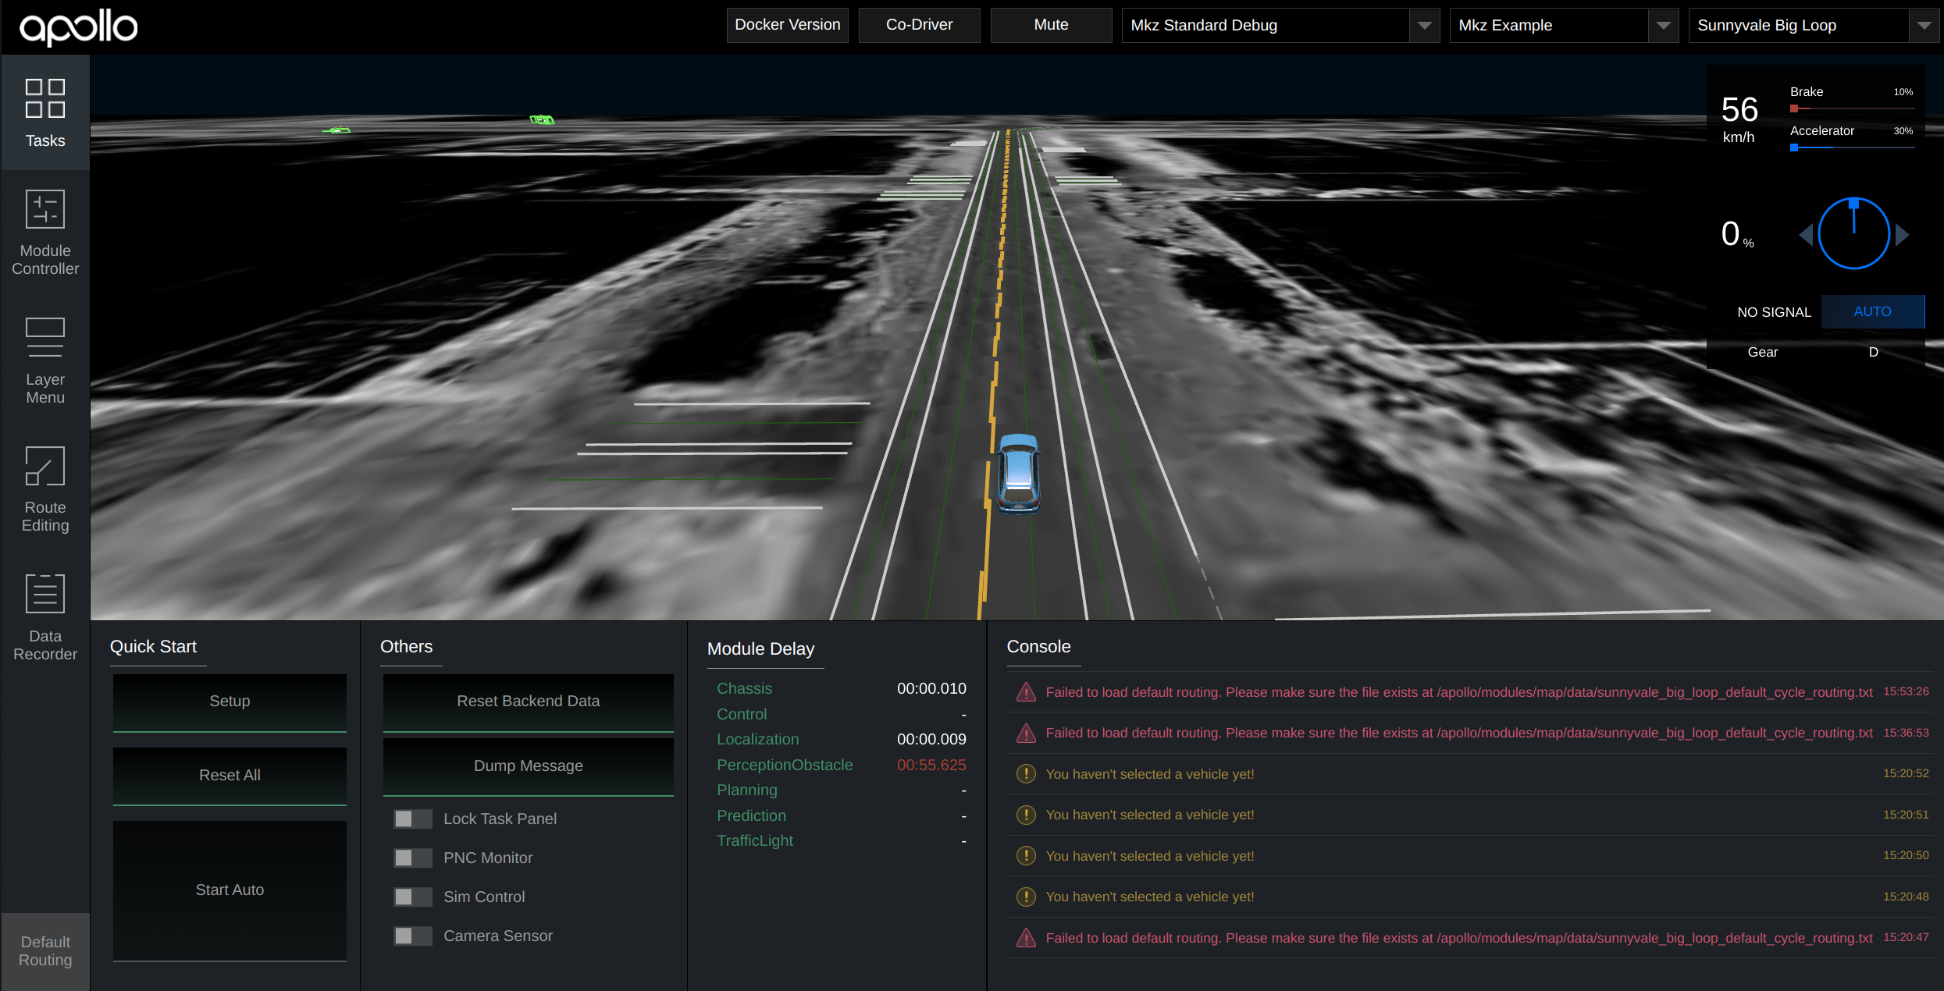Toggle the PNC Monitor switch
Screen dimensions: 1944x991
click(412, 857)
